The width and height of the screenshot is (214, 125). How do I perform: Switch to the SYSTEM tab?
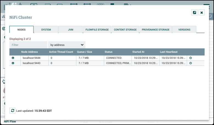46,30
